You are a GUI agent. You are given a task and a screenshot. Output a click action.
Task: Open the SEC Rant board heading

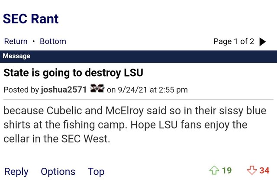31,19
